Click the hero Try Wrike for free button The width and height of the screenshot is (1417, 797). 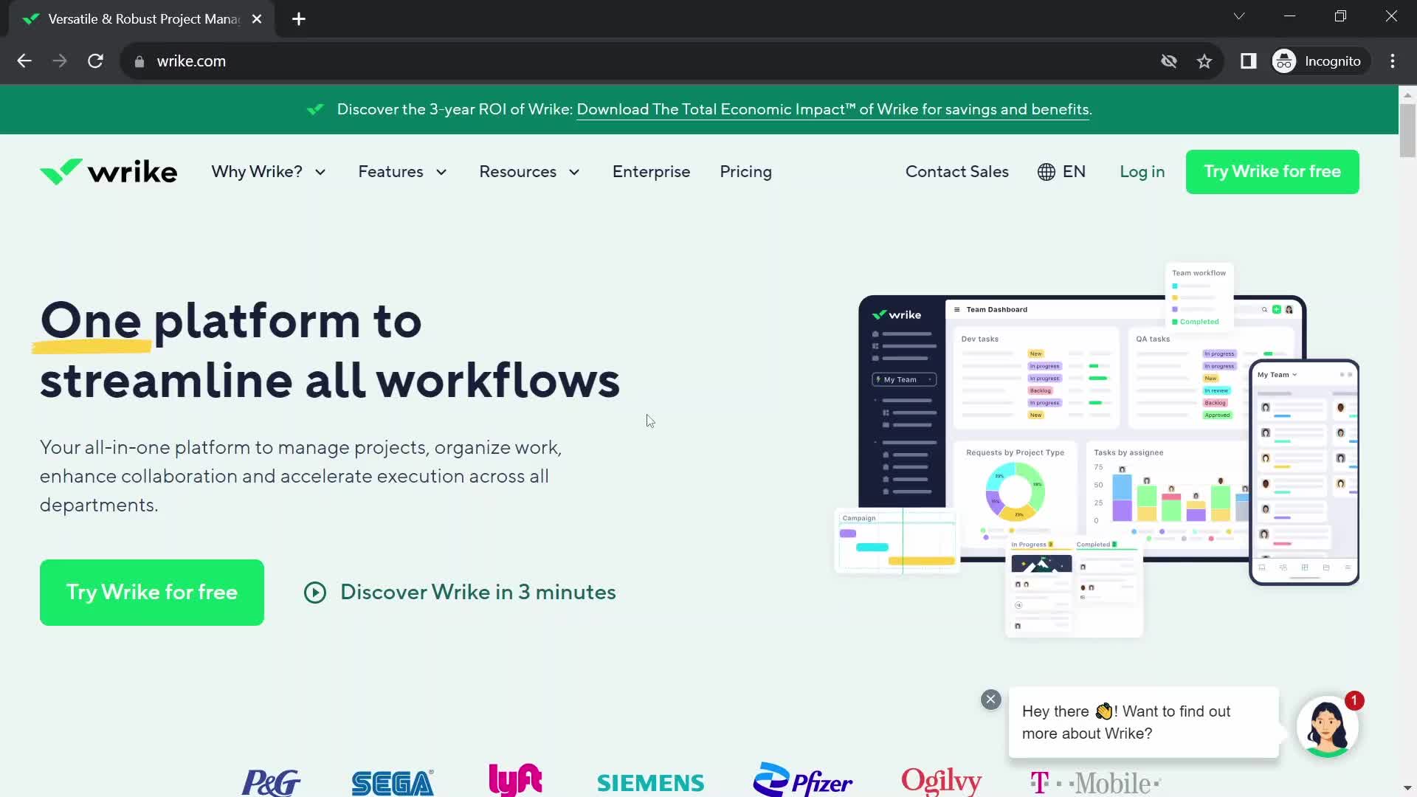(152, 593)
